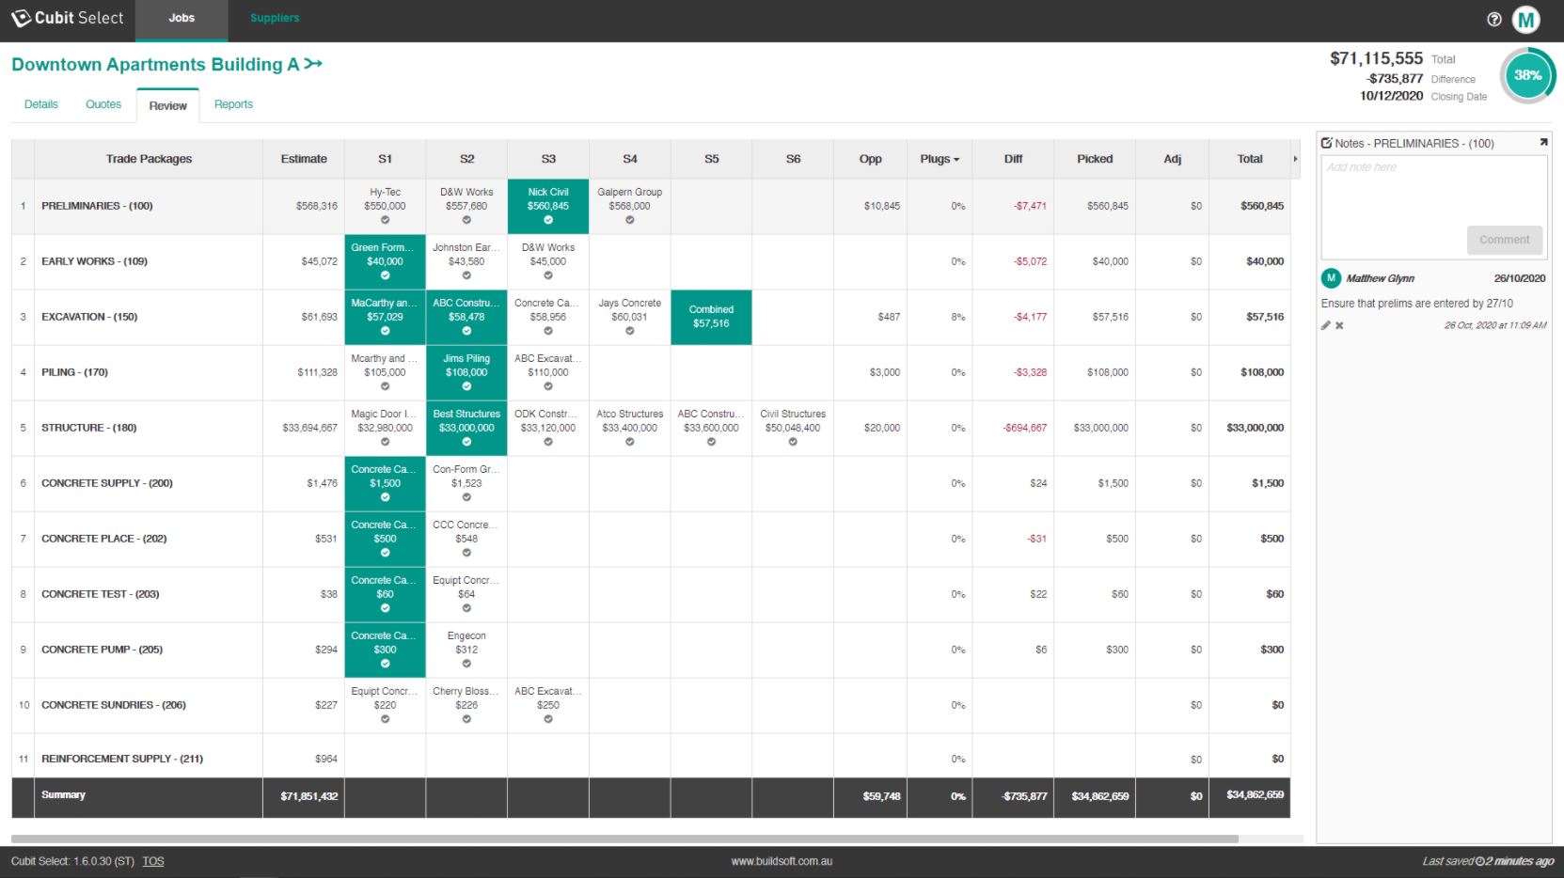The image size is (1564, 878).
Task: Select the CONCRETE SUPPLY - (200) row
Action: [651, 483]
